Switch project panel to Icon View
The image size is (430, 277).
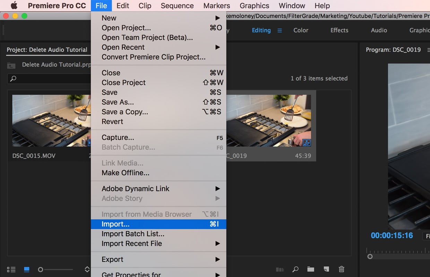click(27, 269)
